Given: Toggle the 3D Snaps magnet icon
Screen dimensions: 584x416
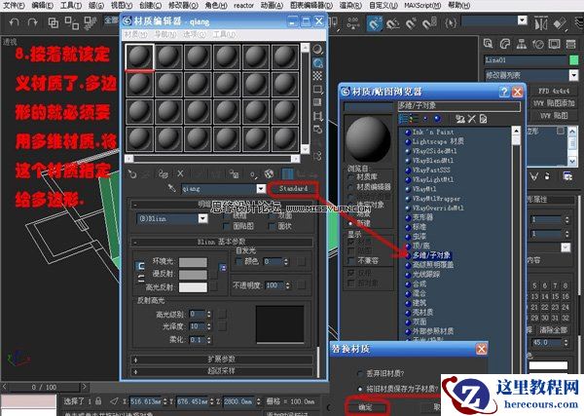Looking at the screenshot, I should 374,23.
